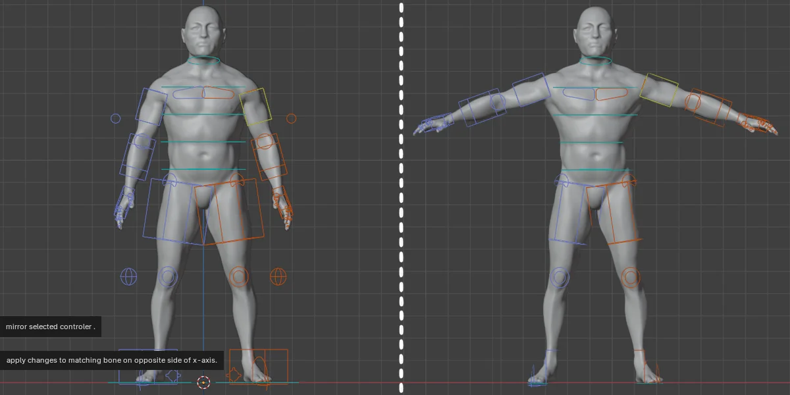Select the orange chest controller shape
Screen dimensions: 790x395
click(217, 93)
